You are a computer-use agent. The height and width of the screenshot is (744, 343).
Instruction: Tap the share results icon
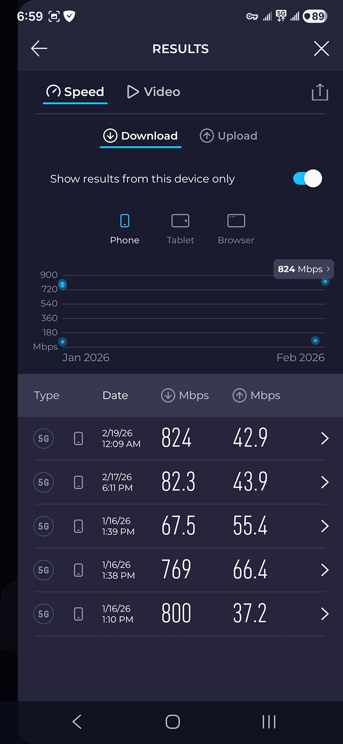pos(320,92)
